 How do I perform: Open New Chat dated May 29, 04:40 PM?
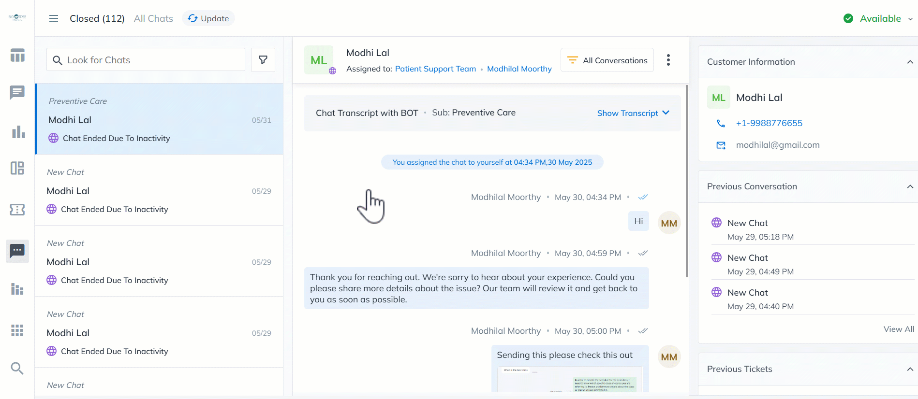click(813, 299)
